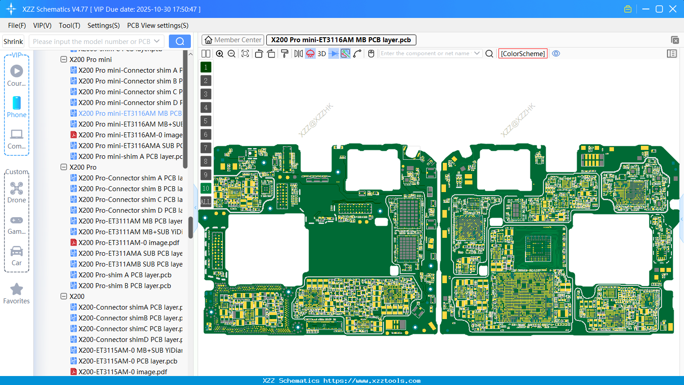Select the Drone category icon
The image size is (684, 385).
[x=17, y=188]
